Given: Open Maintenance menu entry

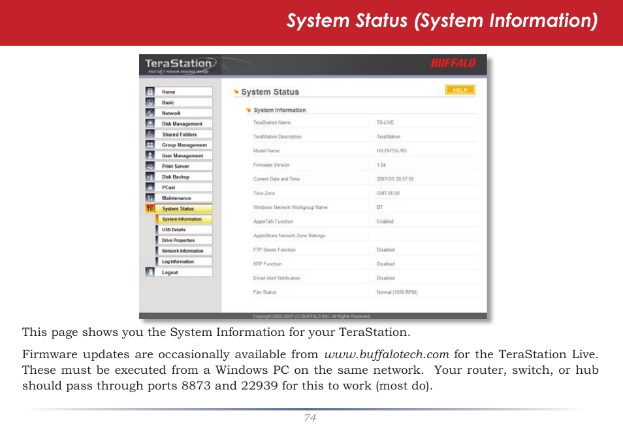Looking at the screenshot, I should coord(184,198).
